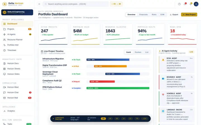Click the Horizon Mail envelope icon
Viewport: 201px width, 125px height.
(4, 98)
